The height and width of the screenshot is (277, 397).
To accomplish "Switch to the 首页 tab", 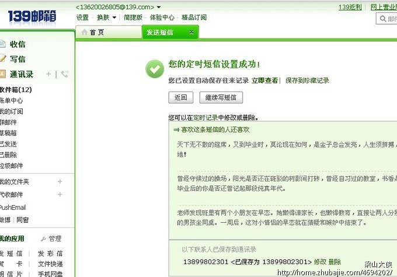I will tap(109, 32).
